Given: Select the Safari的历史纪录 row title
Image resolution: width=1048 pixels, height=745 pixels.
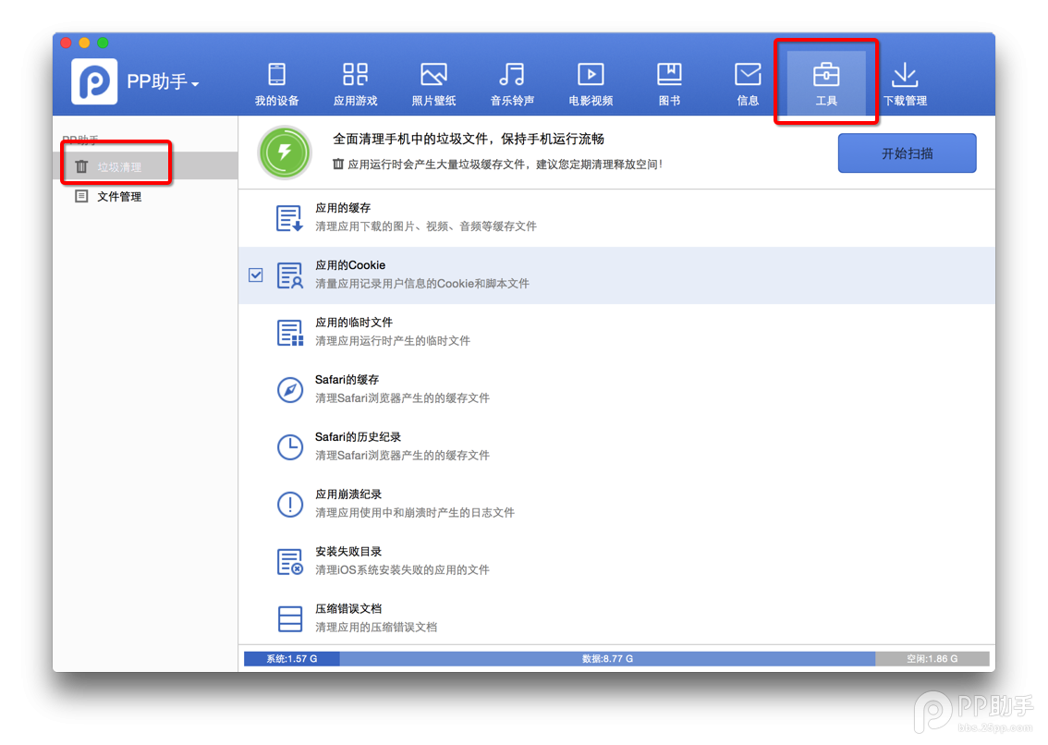Looking at the screenshot, I should (x=358, y=436).
